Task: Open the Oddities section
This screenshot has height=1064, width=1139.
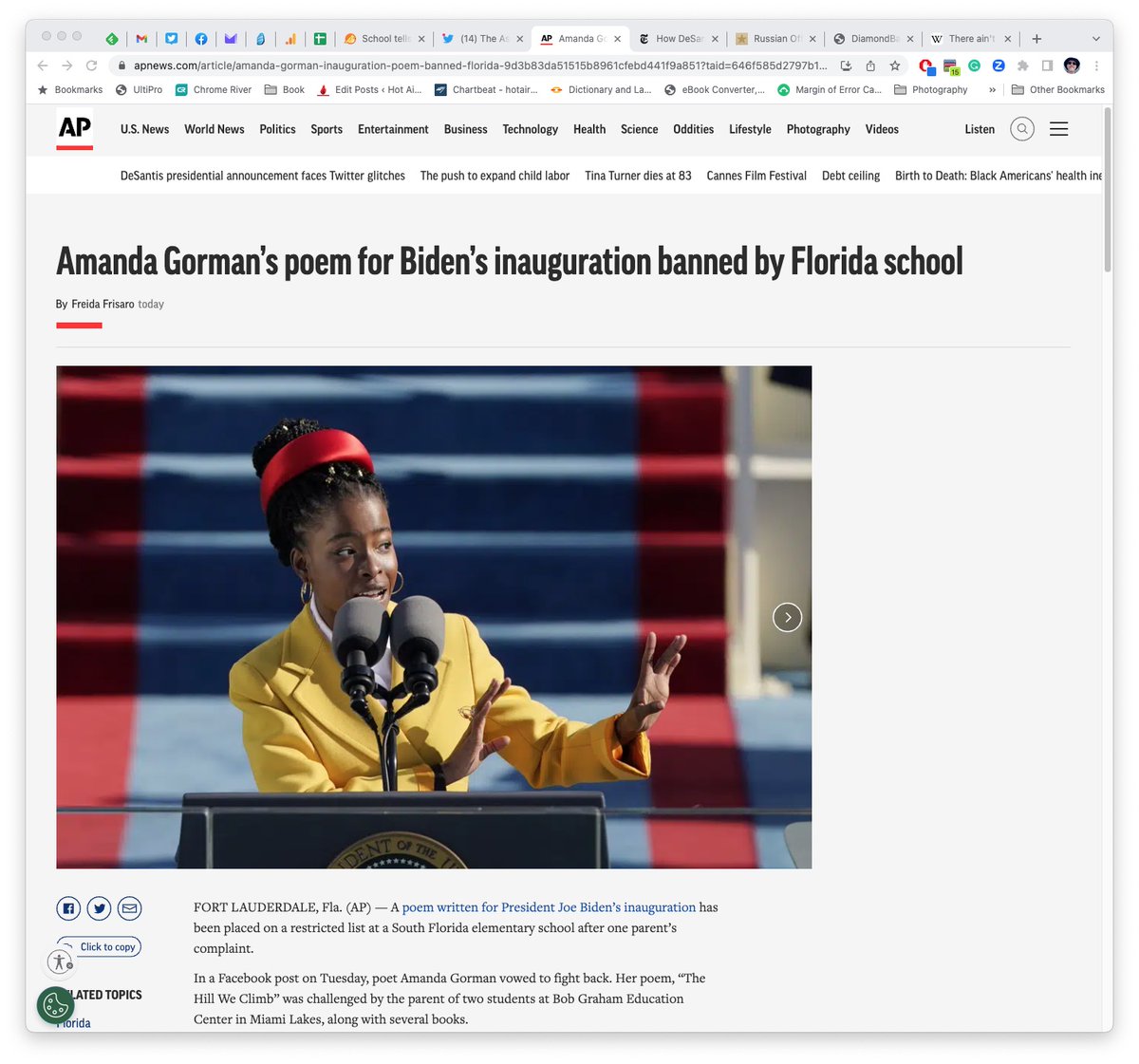Action: point(693,129)
